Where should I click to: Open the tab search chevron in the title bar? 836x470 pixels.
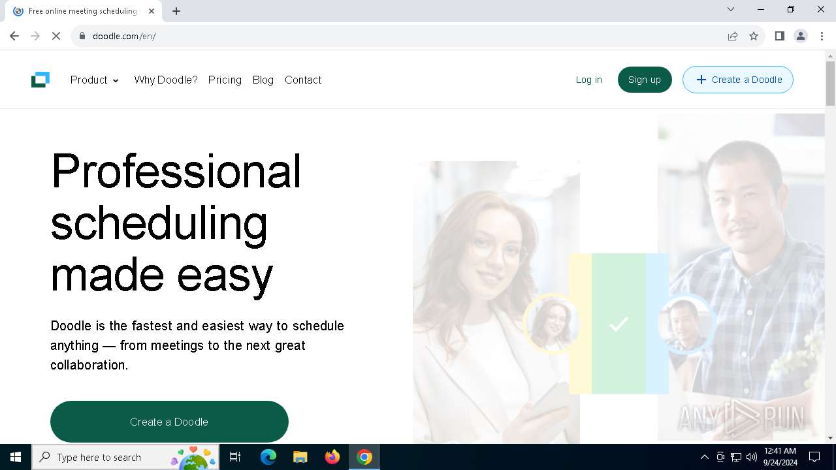click(731, 9)
